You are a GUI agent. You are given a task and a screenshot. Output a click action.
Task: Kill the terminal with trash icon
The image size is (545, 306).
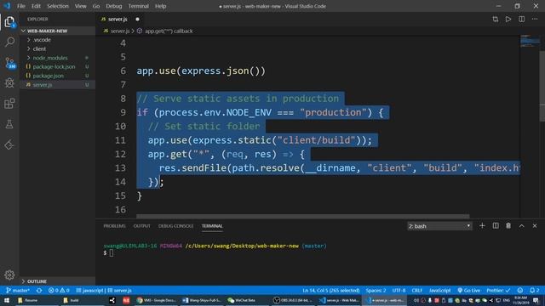(x=508, y=226)
